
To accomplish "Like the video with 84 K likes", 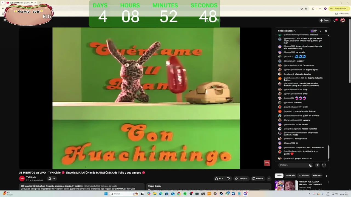I will [219, 179].
